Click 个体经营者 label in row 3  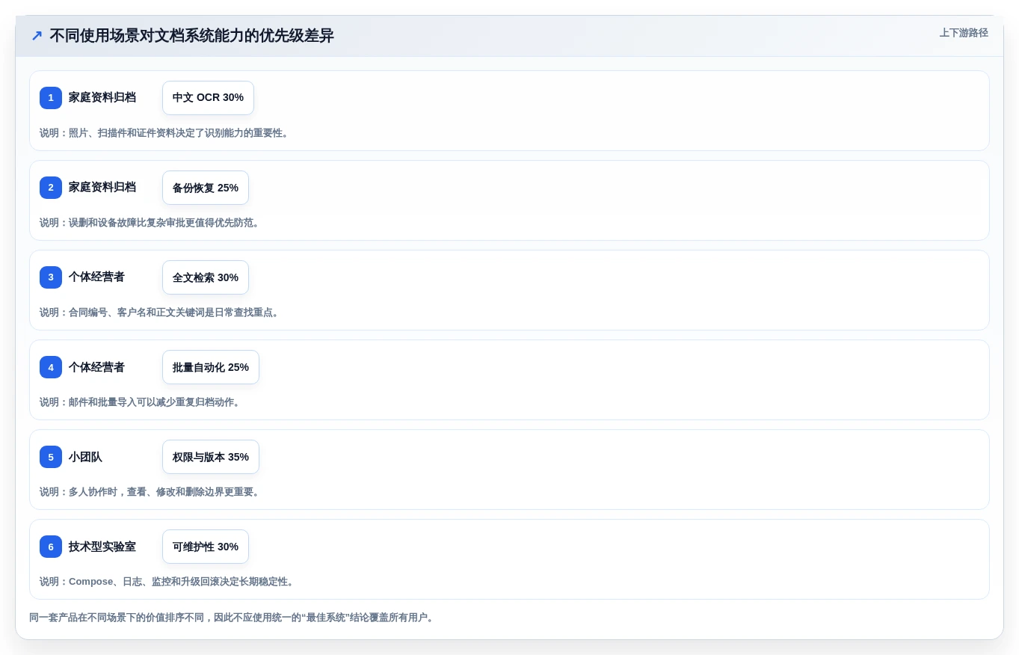click(96, 277)
